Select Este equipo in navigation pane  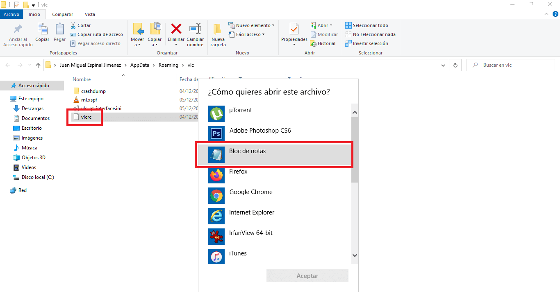click(27, 99)
